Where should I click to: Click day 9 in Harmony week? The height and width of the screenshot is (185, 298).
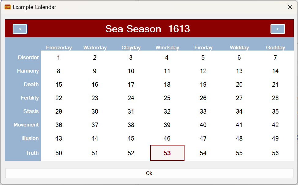pyautogui.click(x=95, y=71)
